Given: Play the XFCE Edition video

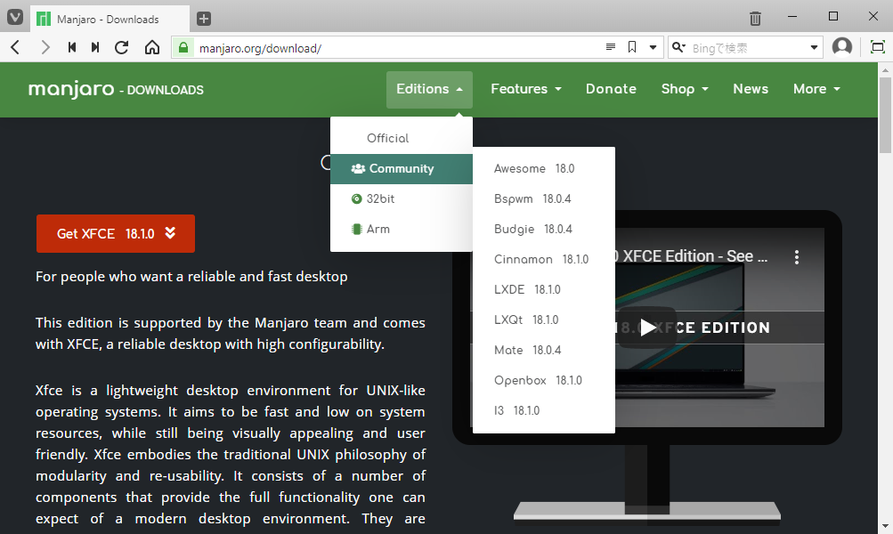Looking at the screenshot, I should (x=647, y=328).
